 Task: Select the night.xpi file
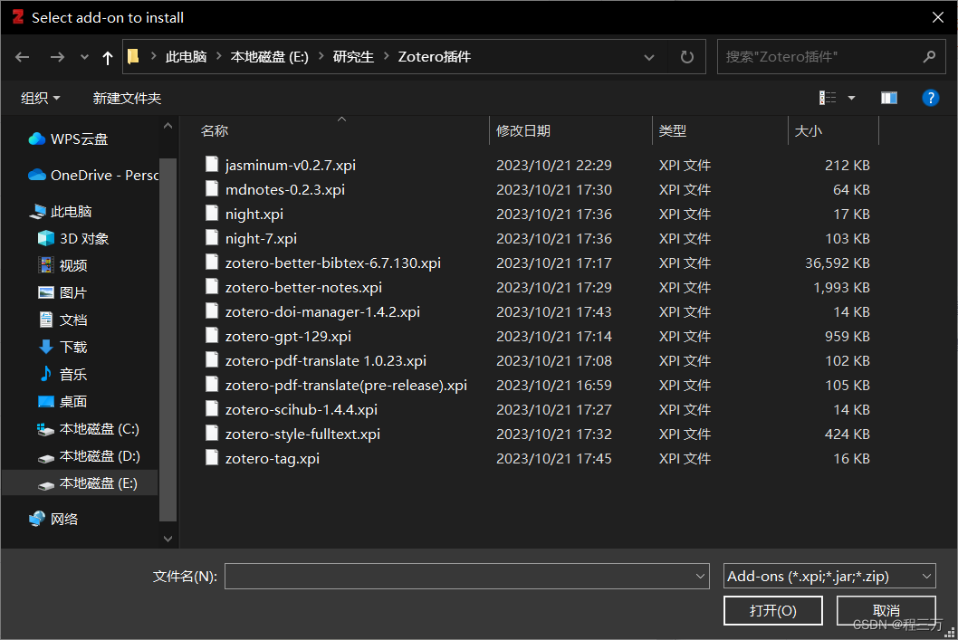[x=254, y=214]
